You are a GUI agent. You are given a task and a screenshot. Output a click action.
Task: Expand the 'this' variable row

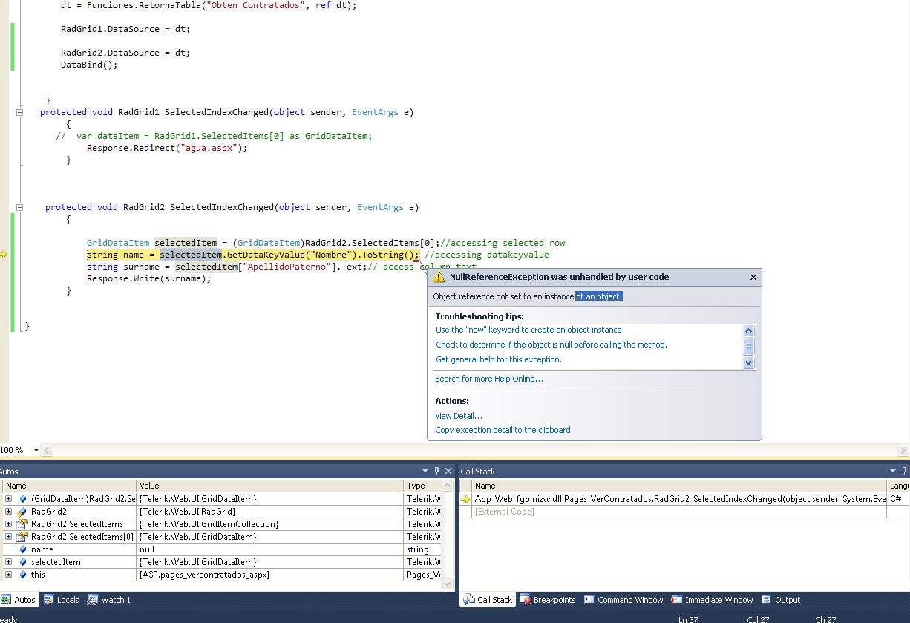pyautogui.click(x=8, y=575)
